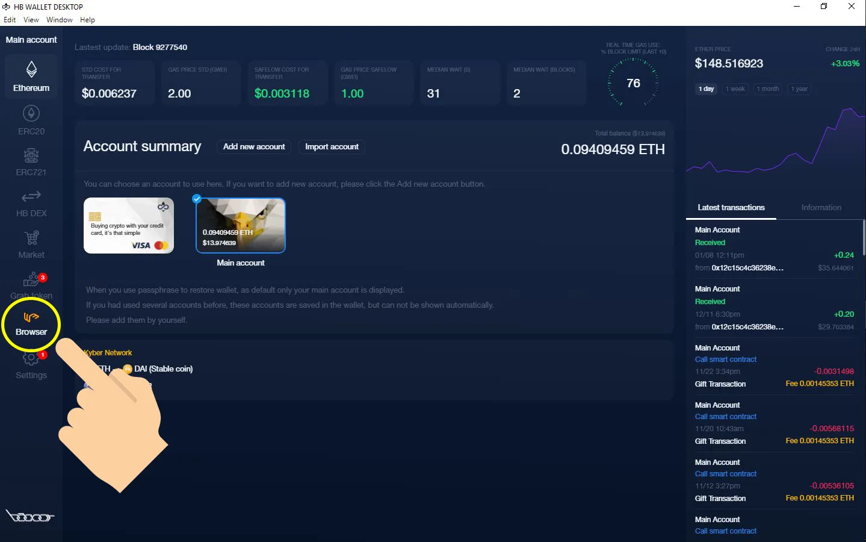
Task: Open the View menu
Action: (x=31, y=19)
